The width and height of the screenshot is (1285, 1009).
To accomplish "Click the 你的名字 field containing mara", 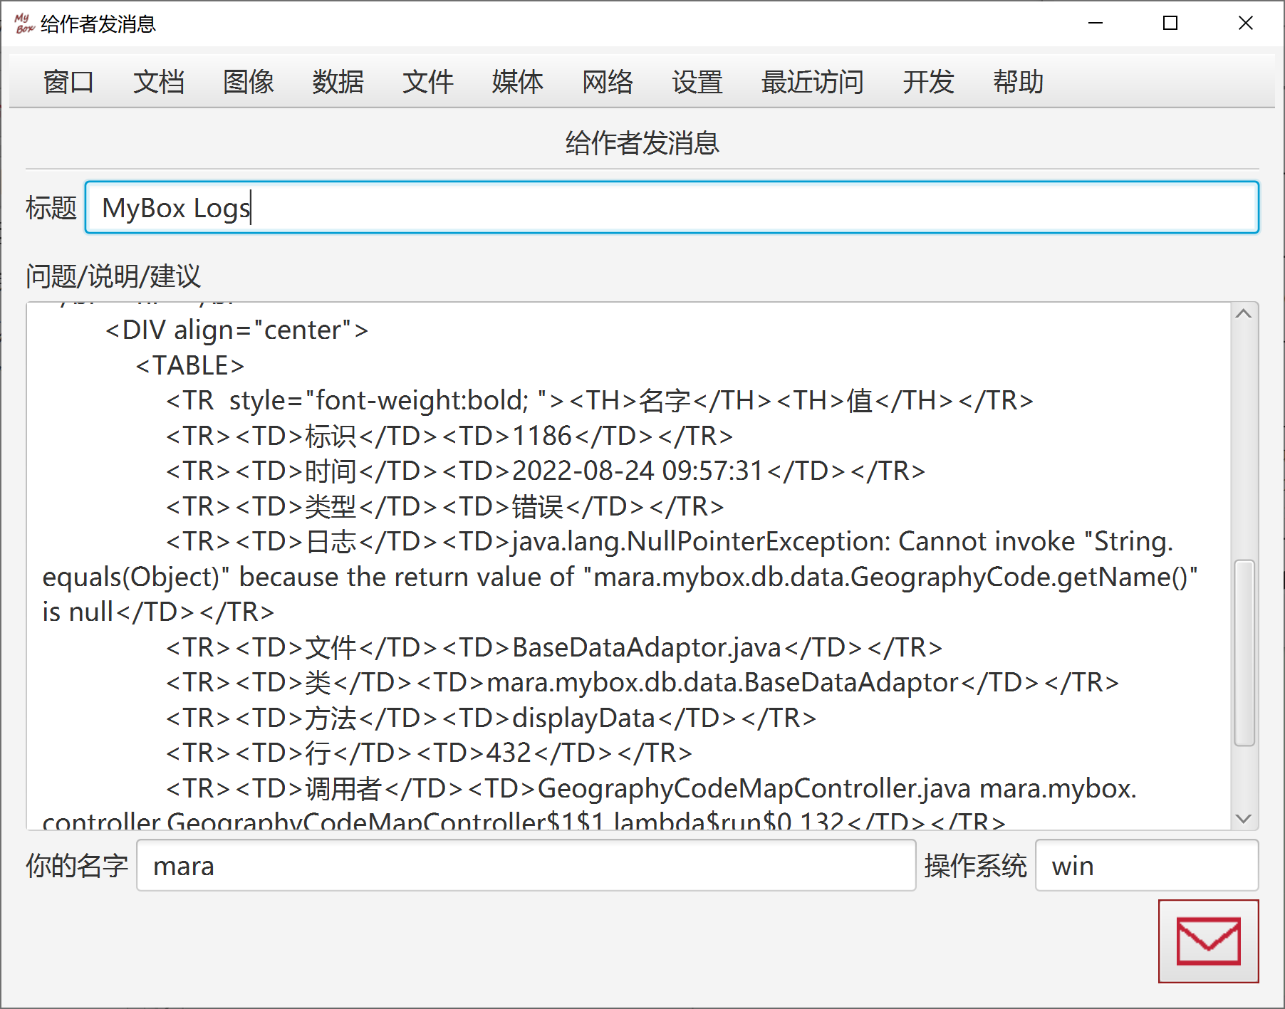I will tap(526, 865).
